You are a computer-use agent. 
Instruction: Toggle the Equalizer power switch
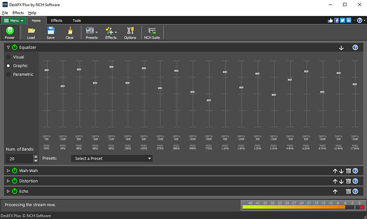coord(15,47)
